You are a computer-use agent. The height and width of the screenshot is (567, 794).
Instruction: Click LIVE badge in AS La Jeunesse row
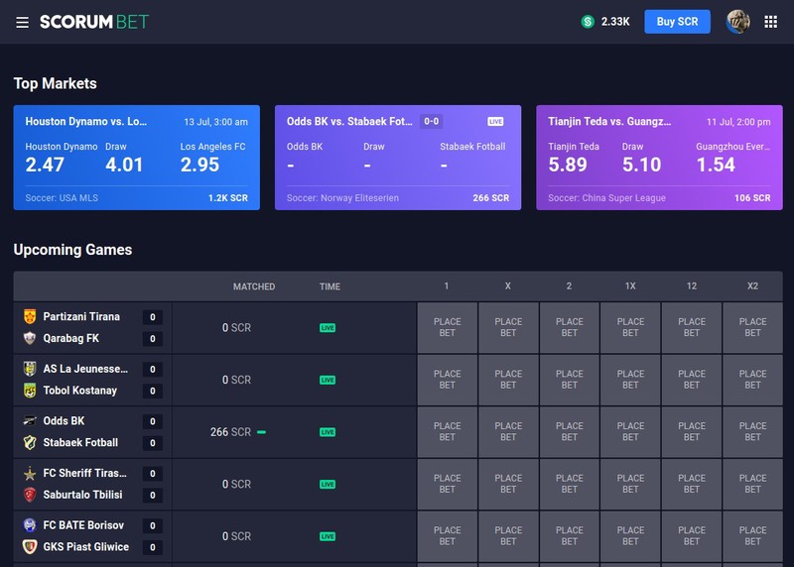point(328,380)
